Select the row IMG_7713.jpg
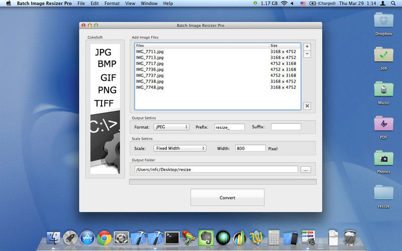The image size is (402, 251). click(x=218, y=57)
